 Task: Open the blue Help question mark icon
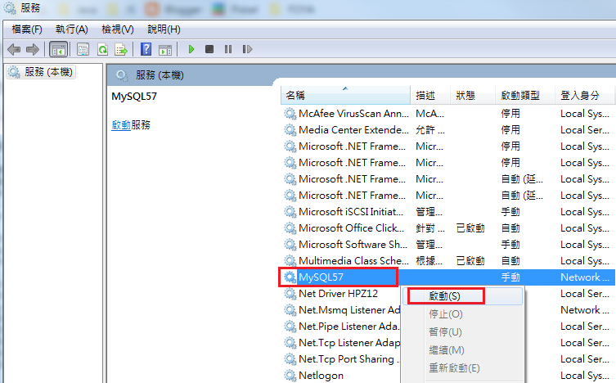pyautogui.click(x=146, y=49)
